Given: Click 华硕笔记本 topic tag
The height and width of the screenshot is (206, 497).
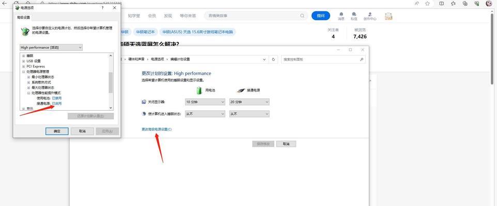Looking at the screenshot, I should pyautogui.click(x=146, y=32).
